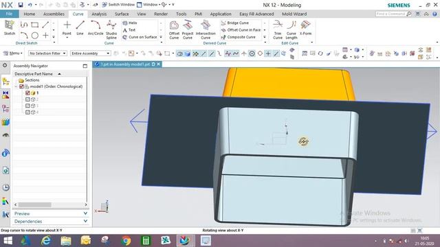The image size is (440, 247).
Task: Toggle the Arc Center snap point
Action: coord(252,54)
